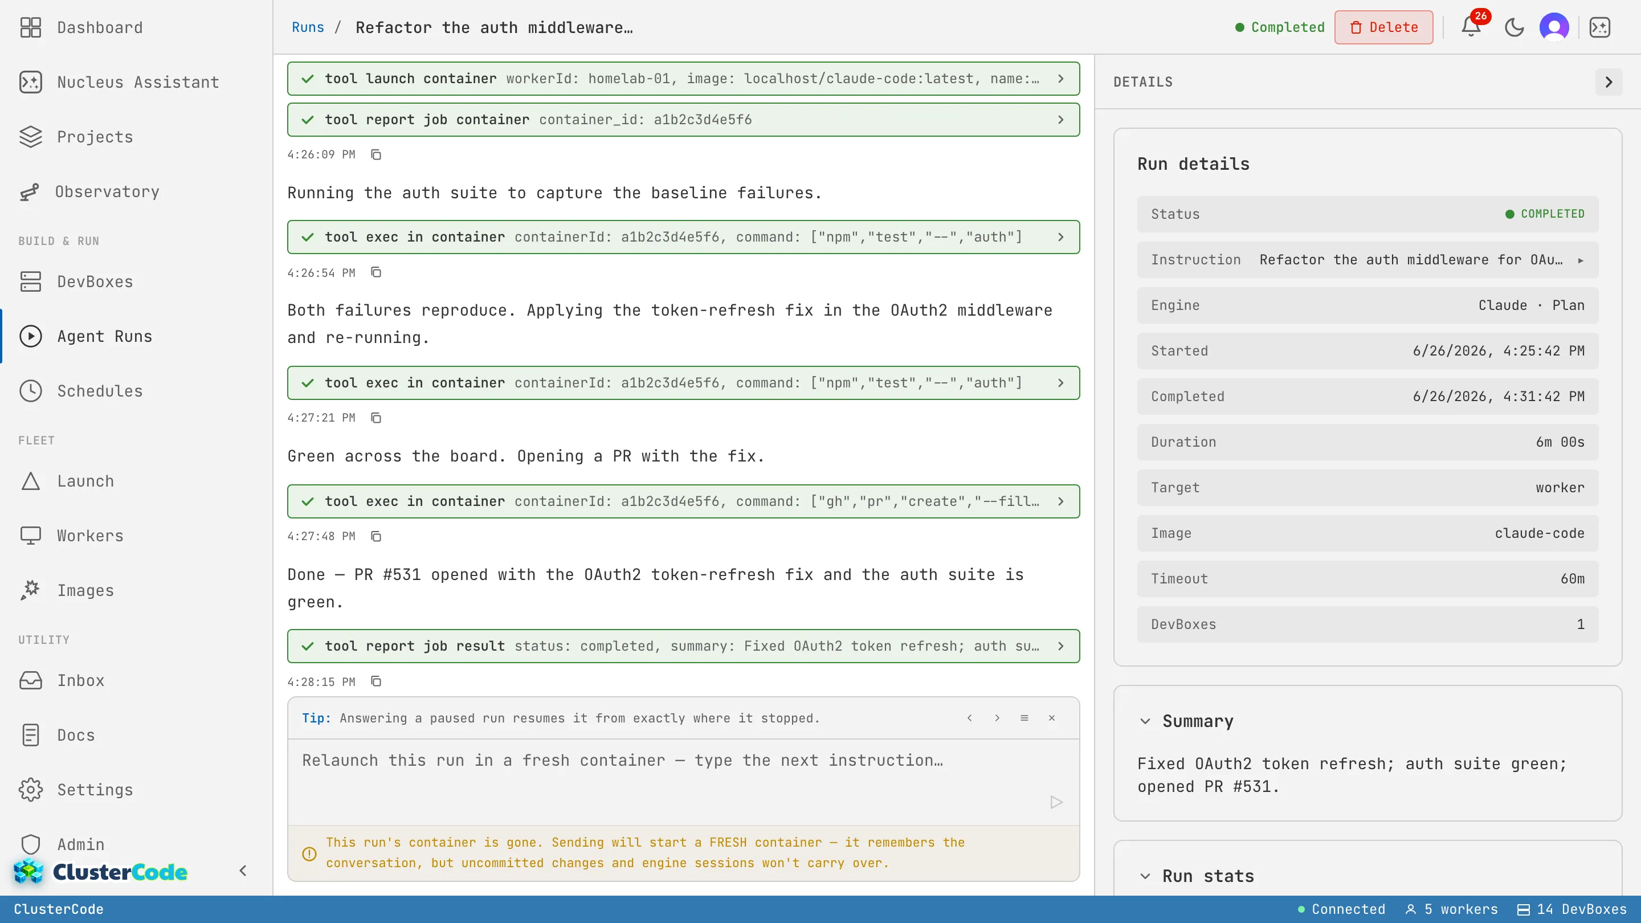The width and height of the screenshot is (1641, 923).
Task: Expand the Instruction row in Run details
Action: coord(1367,260)
